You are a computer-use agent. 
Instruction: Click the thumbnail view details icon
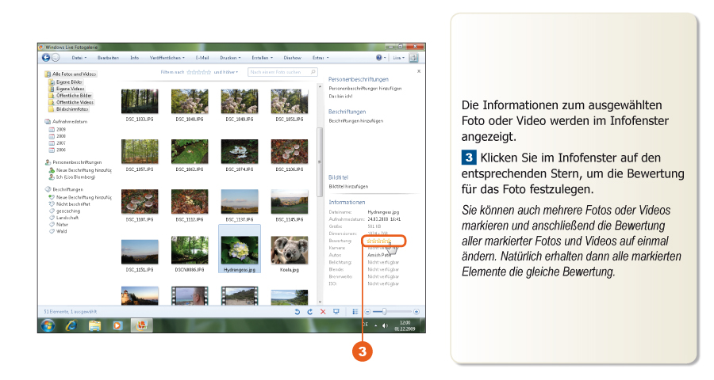(355, 312)
